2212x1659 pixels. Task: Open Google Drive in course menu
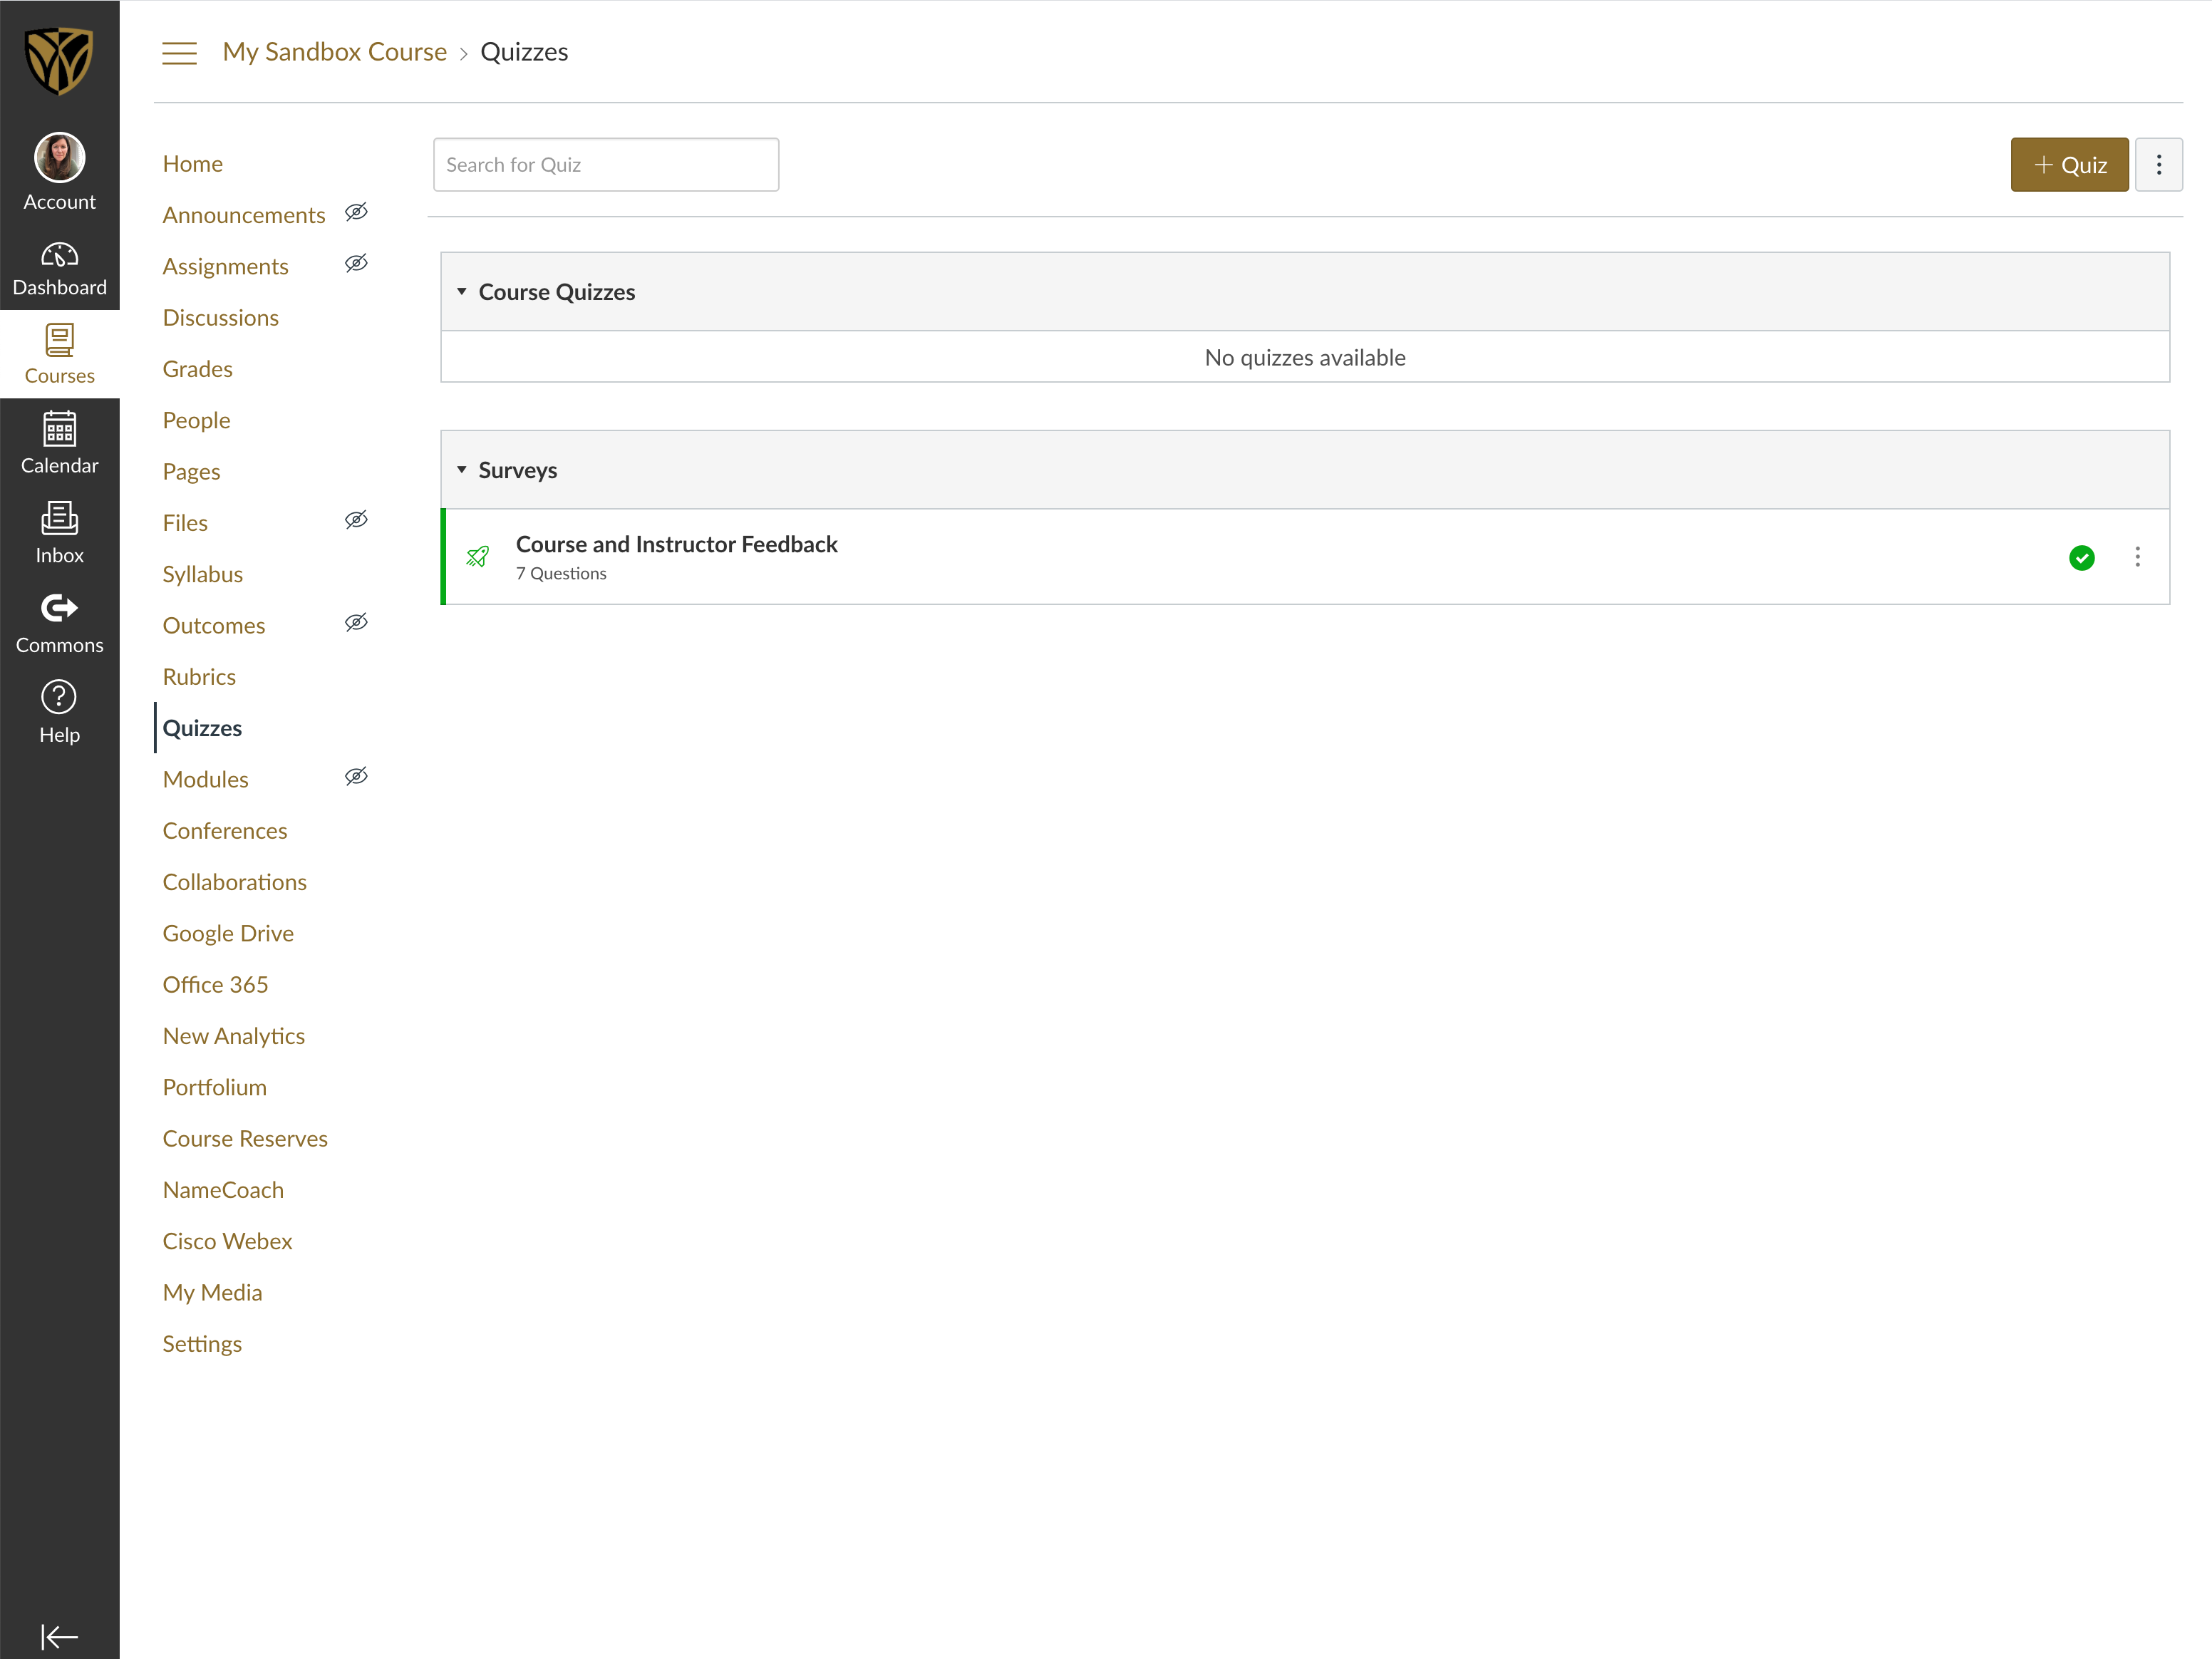click(229, 934)
